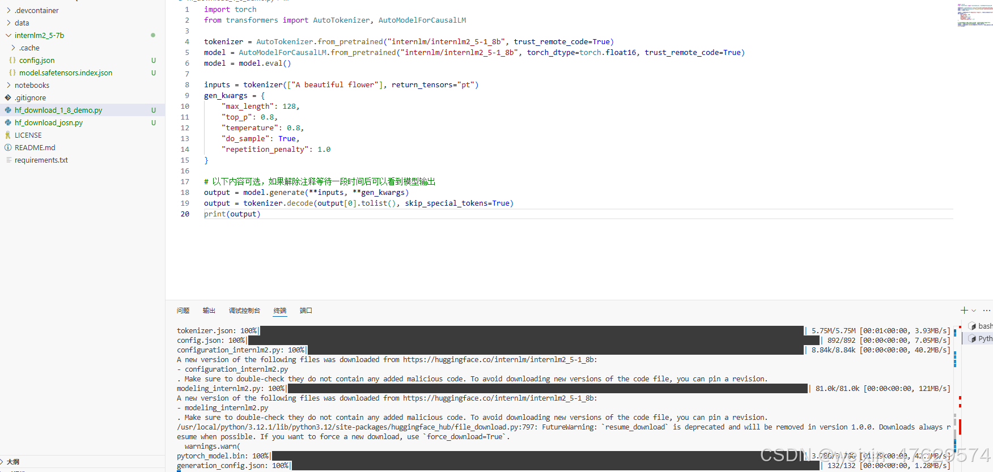993x472 pixels.
Task: Click the "temperature": 0.8 line
Action: coord(263,128)
